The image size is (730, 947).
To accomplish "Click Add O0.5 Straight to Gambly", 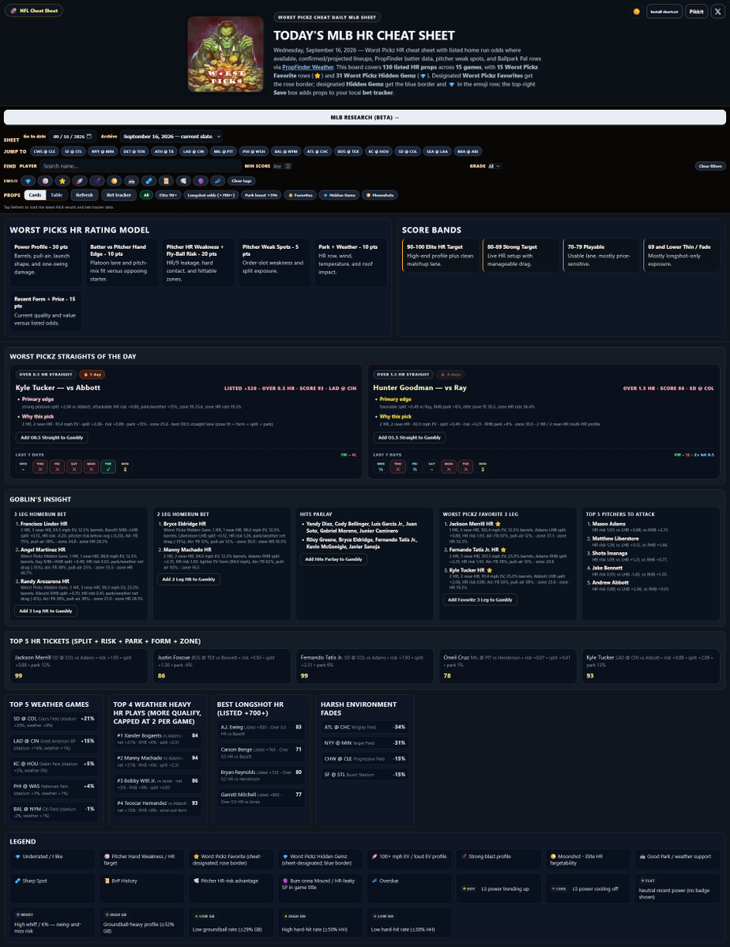I will (52, 438).
